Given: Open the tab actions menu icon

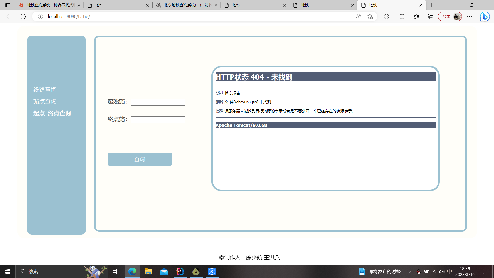Looking at the screenshot, I should point(8,5).
